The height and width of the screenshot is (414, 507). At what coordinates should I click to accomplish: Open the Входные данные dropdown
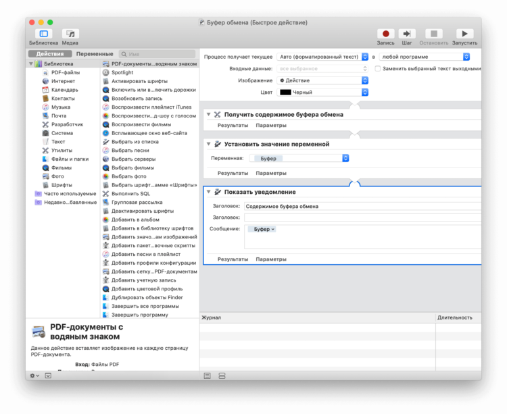click(x=322, y=69)
